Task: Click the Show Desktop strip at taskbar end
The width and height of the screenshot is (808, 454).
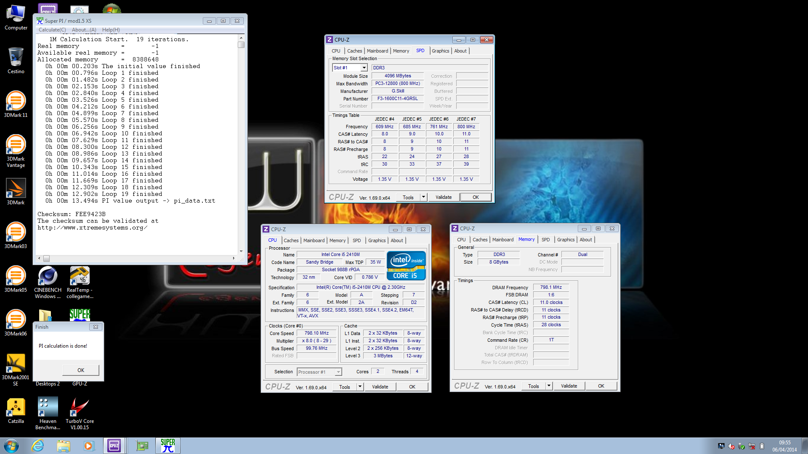Action: (805, 446)
